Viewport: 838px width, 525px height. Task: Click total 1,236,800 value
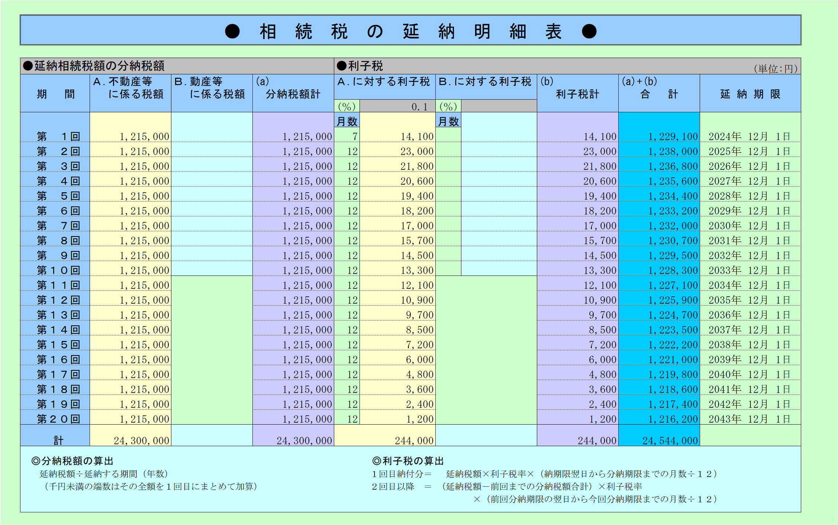coord(673,166)
